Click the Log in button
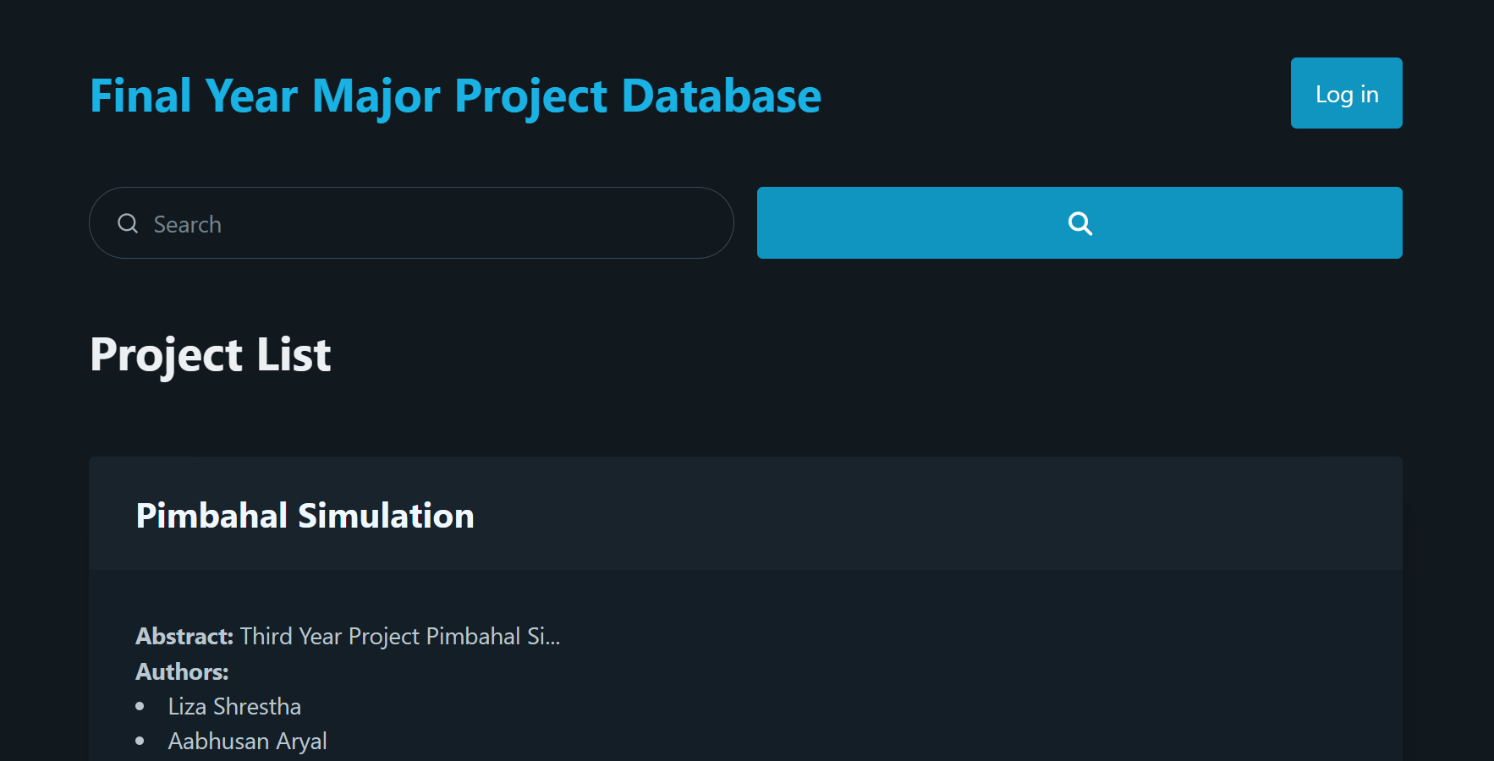 click(x=1346, y=93)
